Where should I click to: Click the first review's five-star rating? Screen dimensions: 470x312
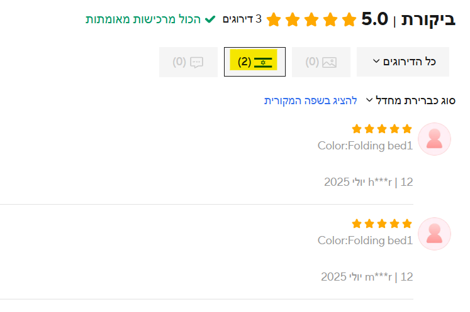point(382,129)
